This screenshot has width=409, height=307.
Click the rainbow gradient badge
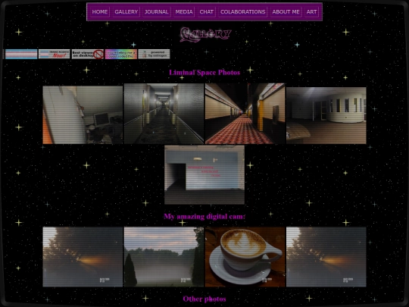pos(121,54)
